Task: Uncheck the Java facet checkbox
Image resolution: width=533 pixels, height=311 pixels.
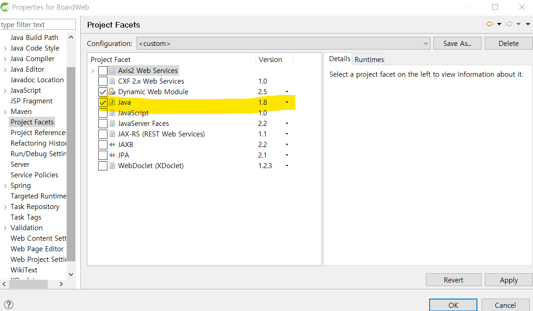Action: tap(102, 102)
